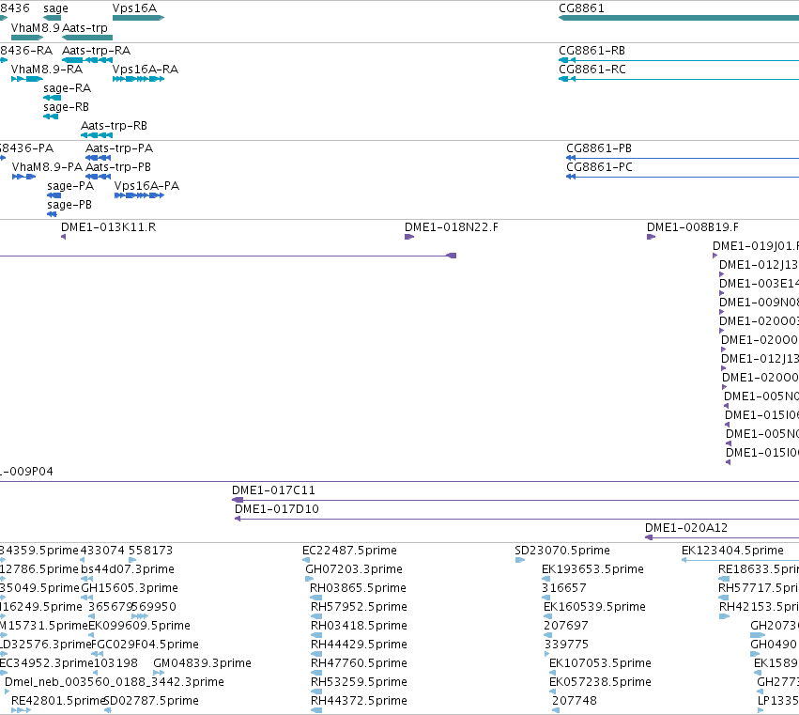This screenshot has width=799, height=715.
Task: Select BAC clone DME1-020A12
Action: coord(722,538)
